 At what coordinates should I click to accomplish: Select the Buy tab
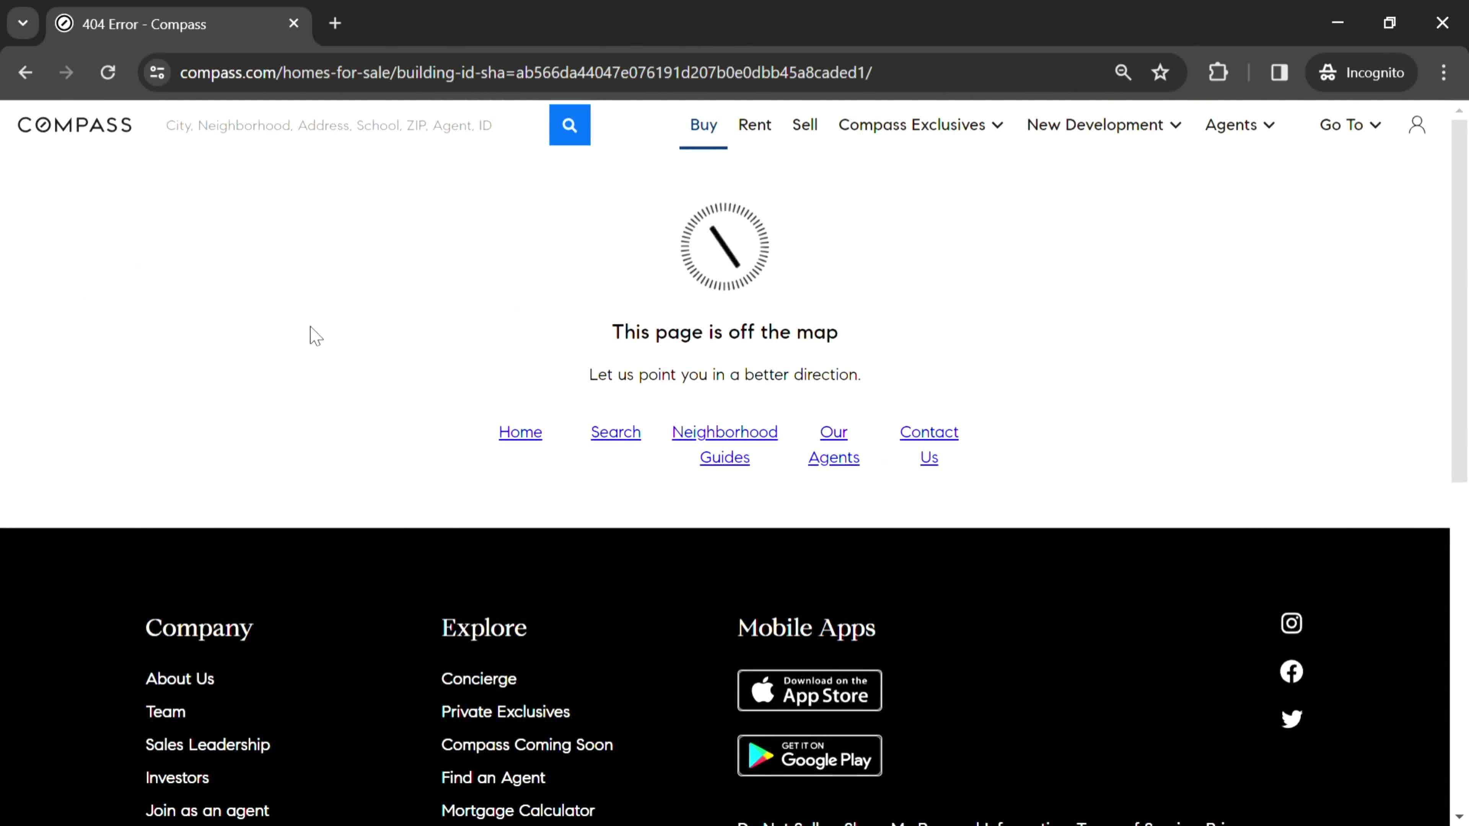point(703,124)
